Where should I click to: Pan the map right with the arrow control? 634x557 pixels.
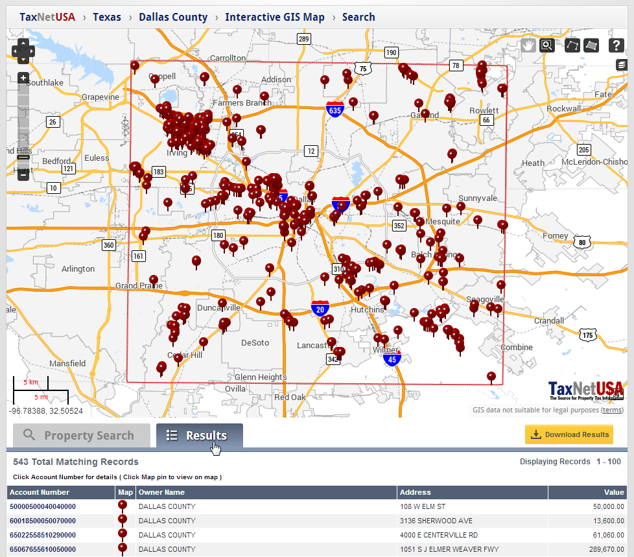(31, 51)
